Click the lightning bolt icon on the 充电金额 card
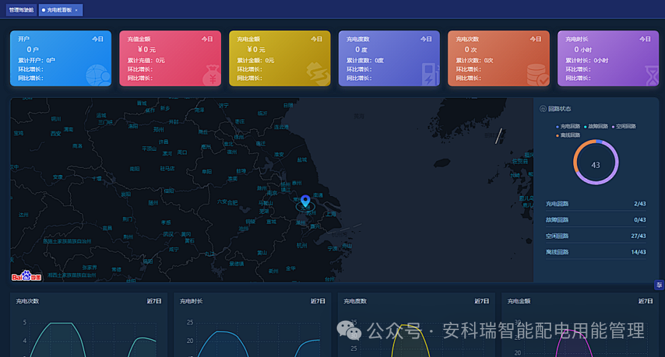The image size is (665, 357). tap(318, 74)
